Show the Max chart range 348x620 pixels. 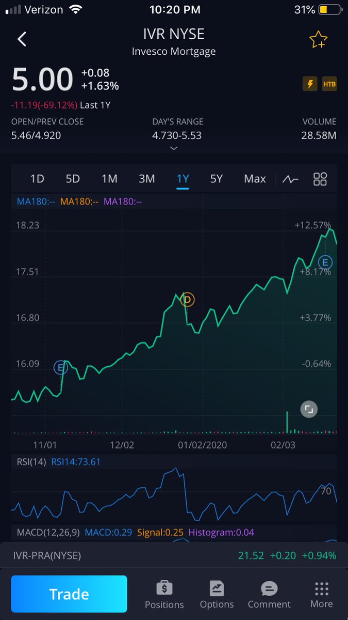255,179
